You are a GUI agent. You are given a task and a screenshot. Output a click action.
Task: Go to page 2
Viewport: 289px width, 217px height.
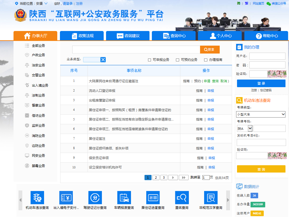coord(156,178)
